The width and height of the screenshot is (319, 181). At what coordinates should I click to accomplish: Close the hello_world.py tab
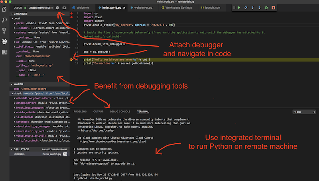[124, 8]
